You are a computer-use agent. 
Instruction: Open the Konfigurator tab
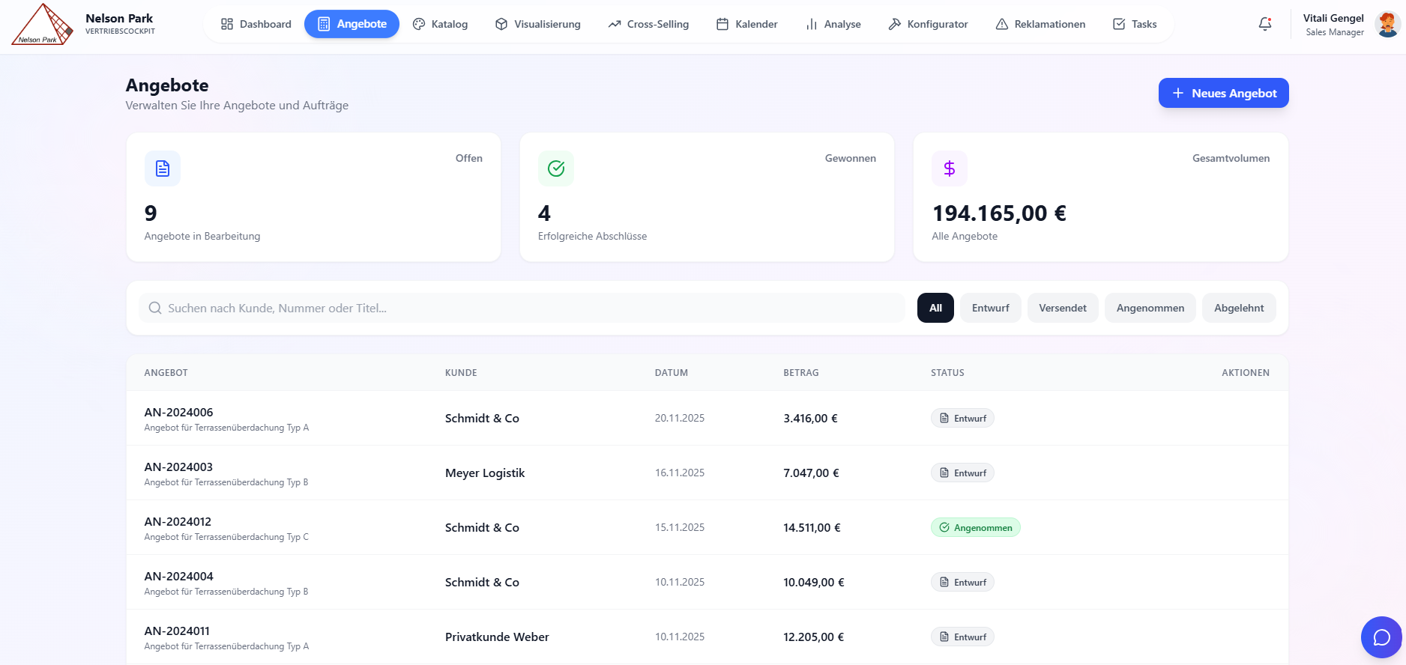pos(929,24)
